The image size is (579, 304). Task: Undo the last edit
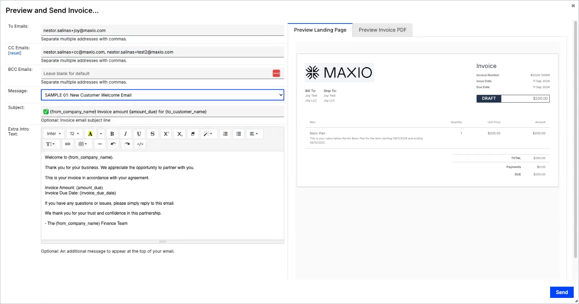click(x=113, y=144)
